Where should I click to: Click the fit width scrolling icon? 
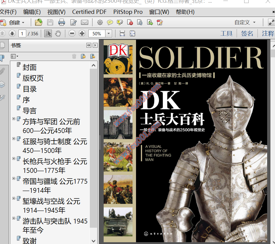tap(122, 33)
